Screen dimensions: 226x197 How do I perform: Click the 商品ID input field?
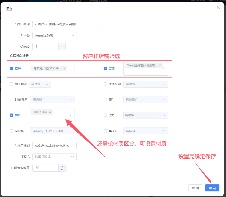[52, 131]
